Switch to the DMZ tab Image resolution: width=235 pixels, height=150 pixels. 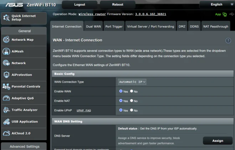click(182, 26)
